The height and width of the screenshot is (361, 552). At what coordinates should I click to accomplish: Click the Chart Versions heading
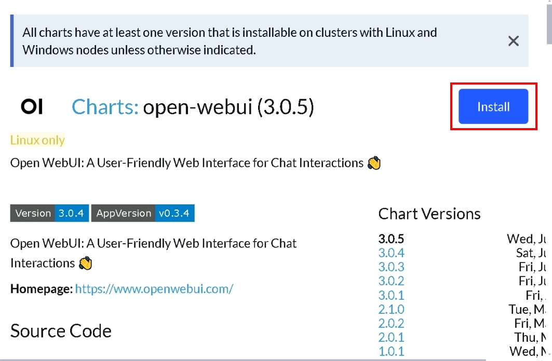429,214
